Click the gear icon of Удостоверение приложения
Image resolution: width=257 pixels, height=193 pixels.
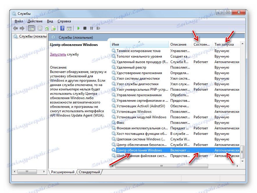(113, 73)
